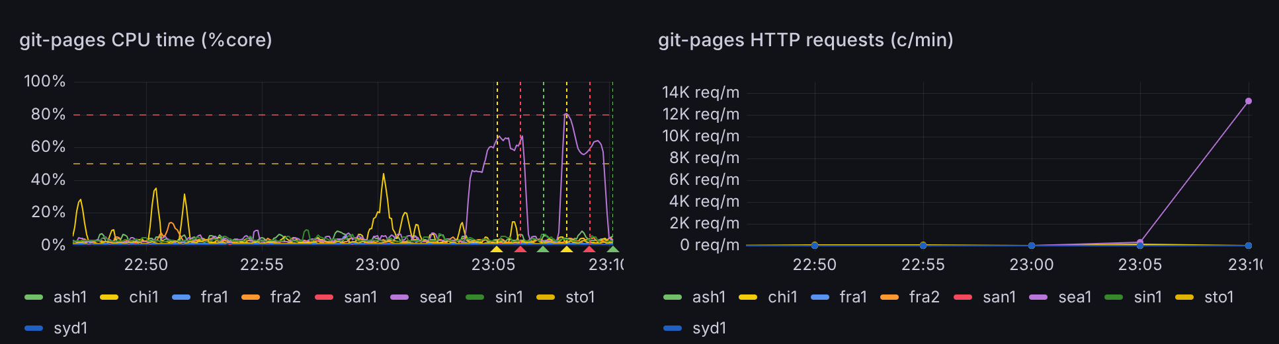Select san1 label in HTTP requests legend
Screen dimensions: 1279x344
pos(999,297)
